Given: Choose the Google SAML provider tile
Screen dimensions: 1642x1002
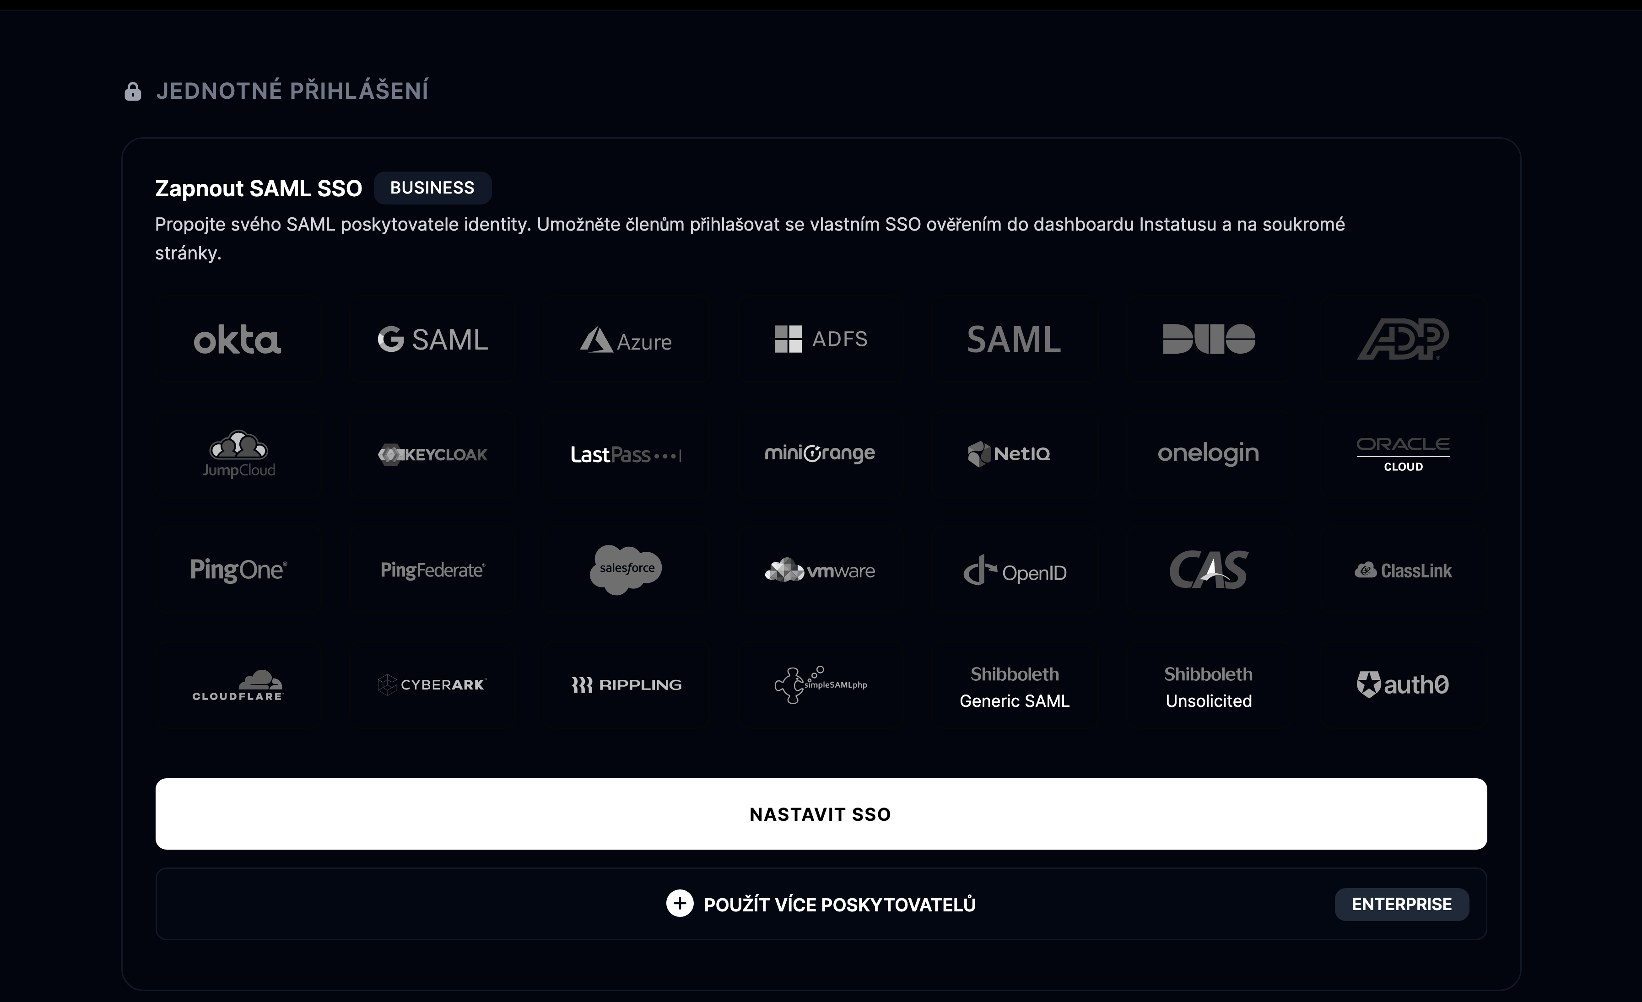Looking at the screenshot, I should [432, 339].
